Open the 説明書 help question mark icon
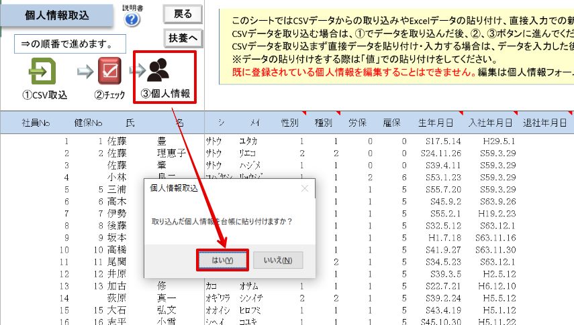 [x=132, y=19]
